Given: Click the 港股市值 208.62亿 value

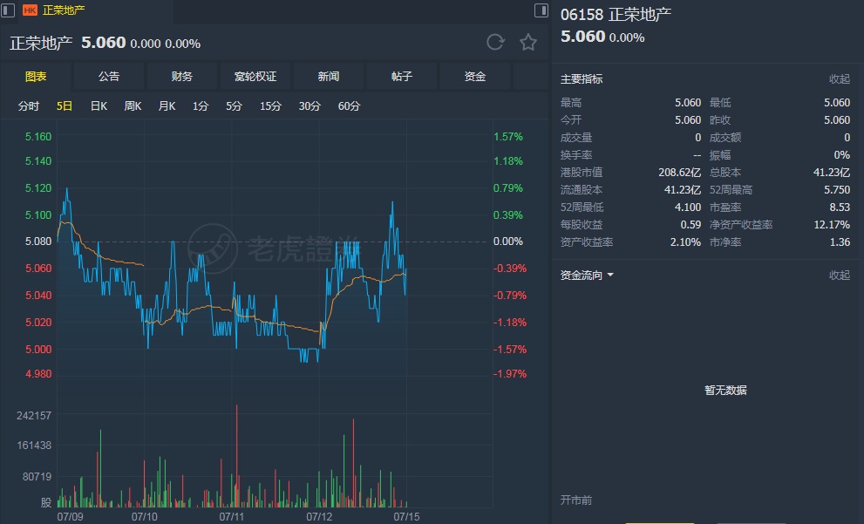Looking at the screenshot, I should 679,173.
